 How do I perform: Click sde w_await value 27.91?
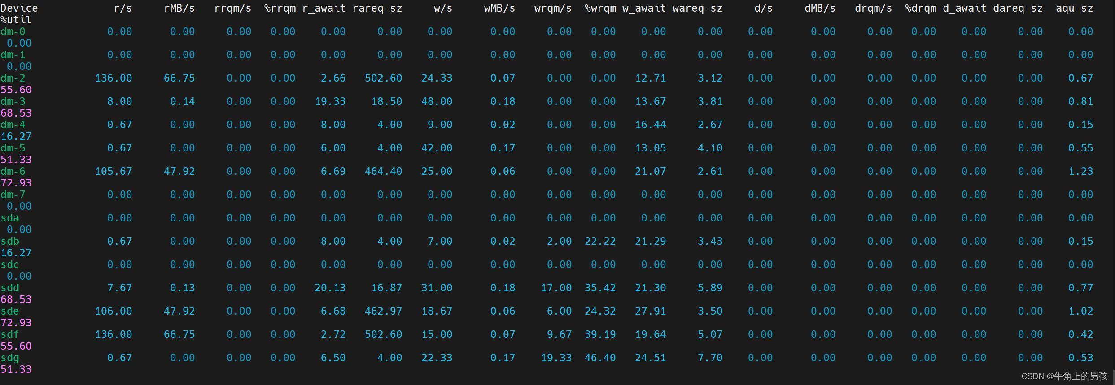point(651,311)
